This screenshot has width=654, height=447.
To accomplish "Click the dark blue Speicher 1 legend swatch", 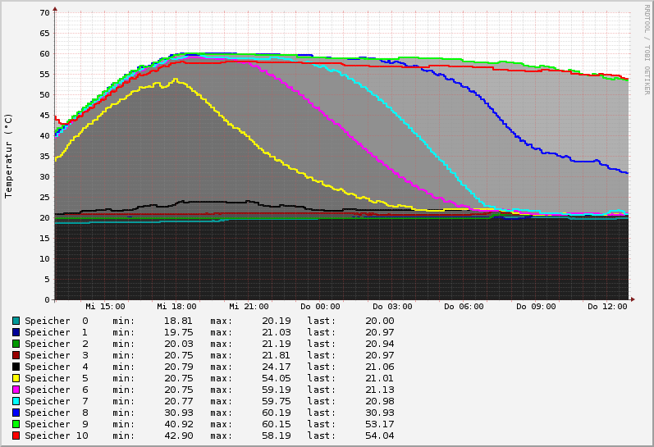I will pos(16,332).
